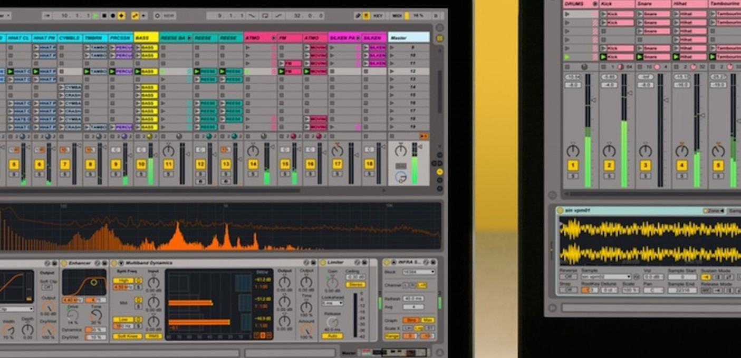
Task: Click the save preset icon on the Limiter
Action: point(365,262)
